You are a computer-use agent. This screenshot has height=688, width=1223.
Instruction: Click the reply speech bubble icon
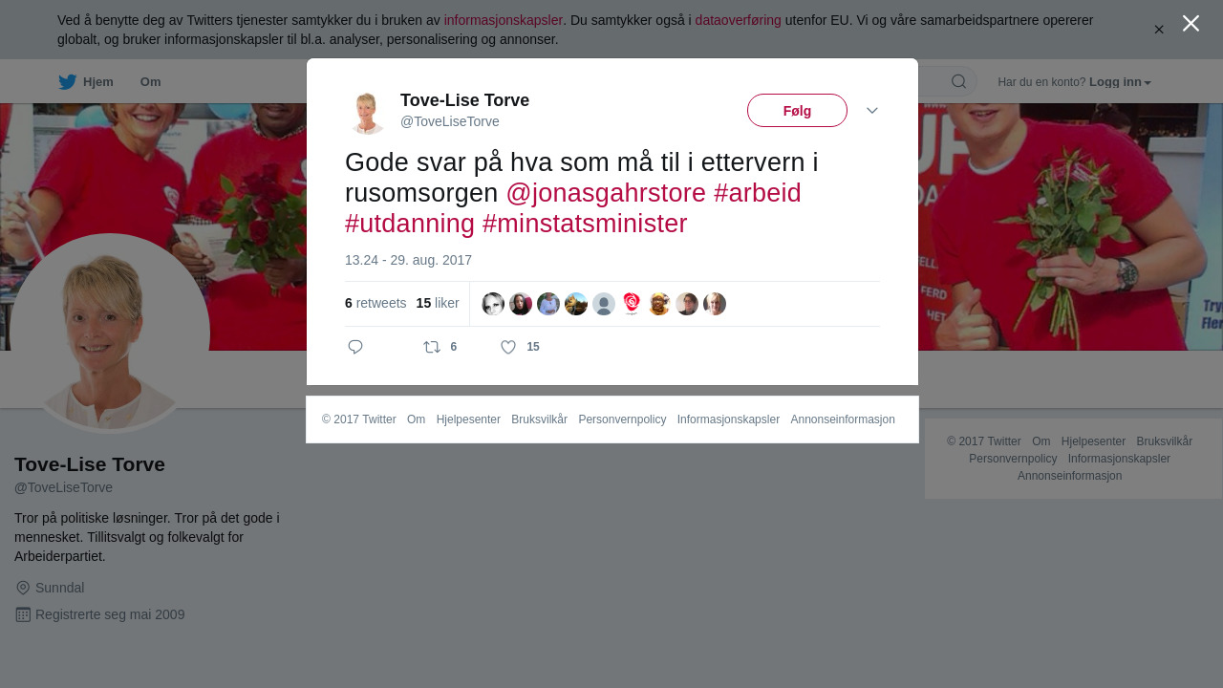click(x=355, y=347)
